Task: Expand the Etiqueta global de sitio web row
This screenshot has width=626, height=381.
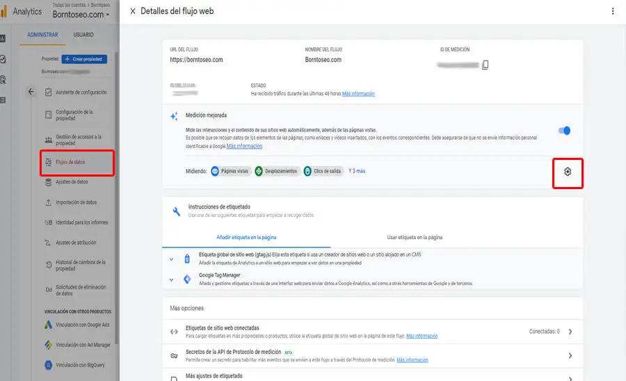Action: pos(172,259)
